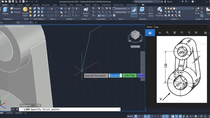
Task: Activate the Presspull tool
Action: [15, 12]
